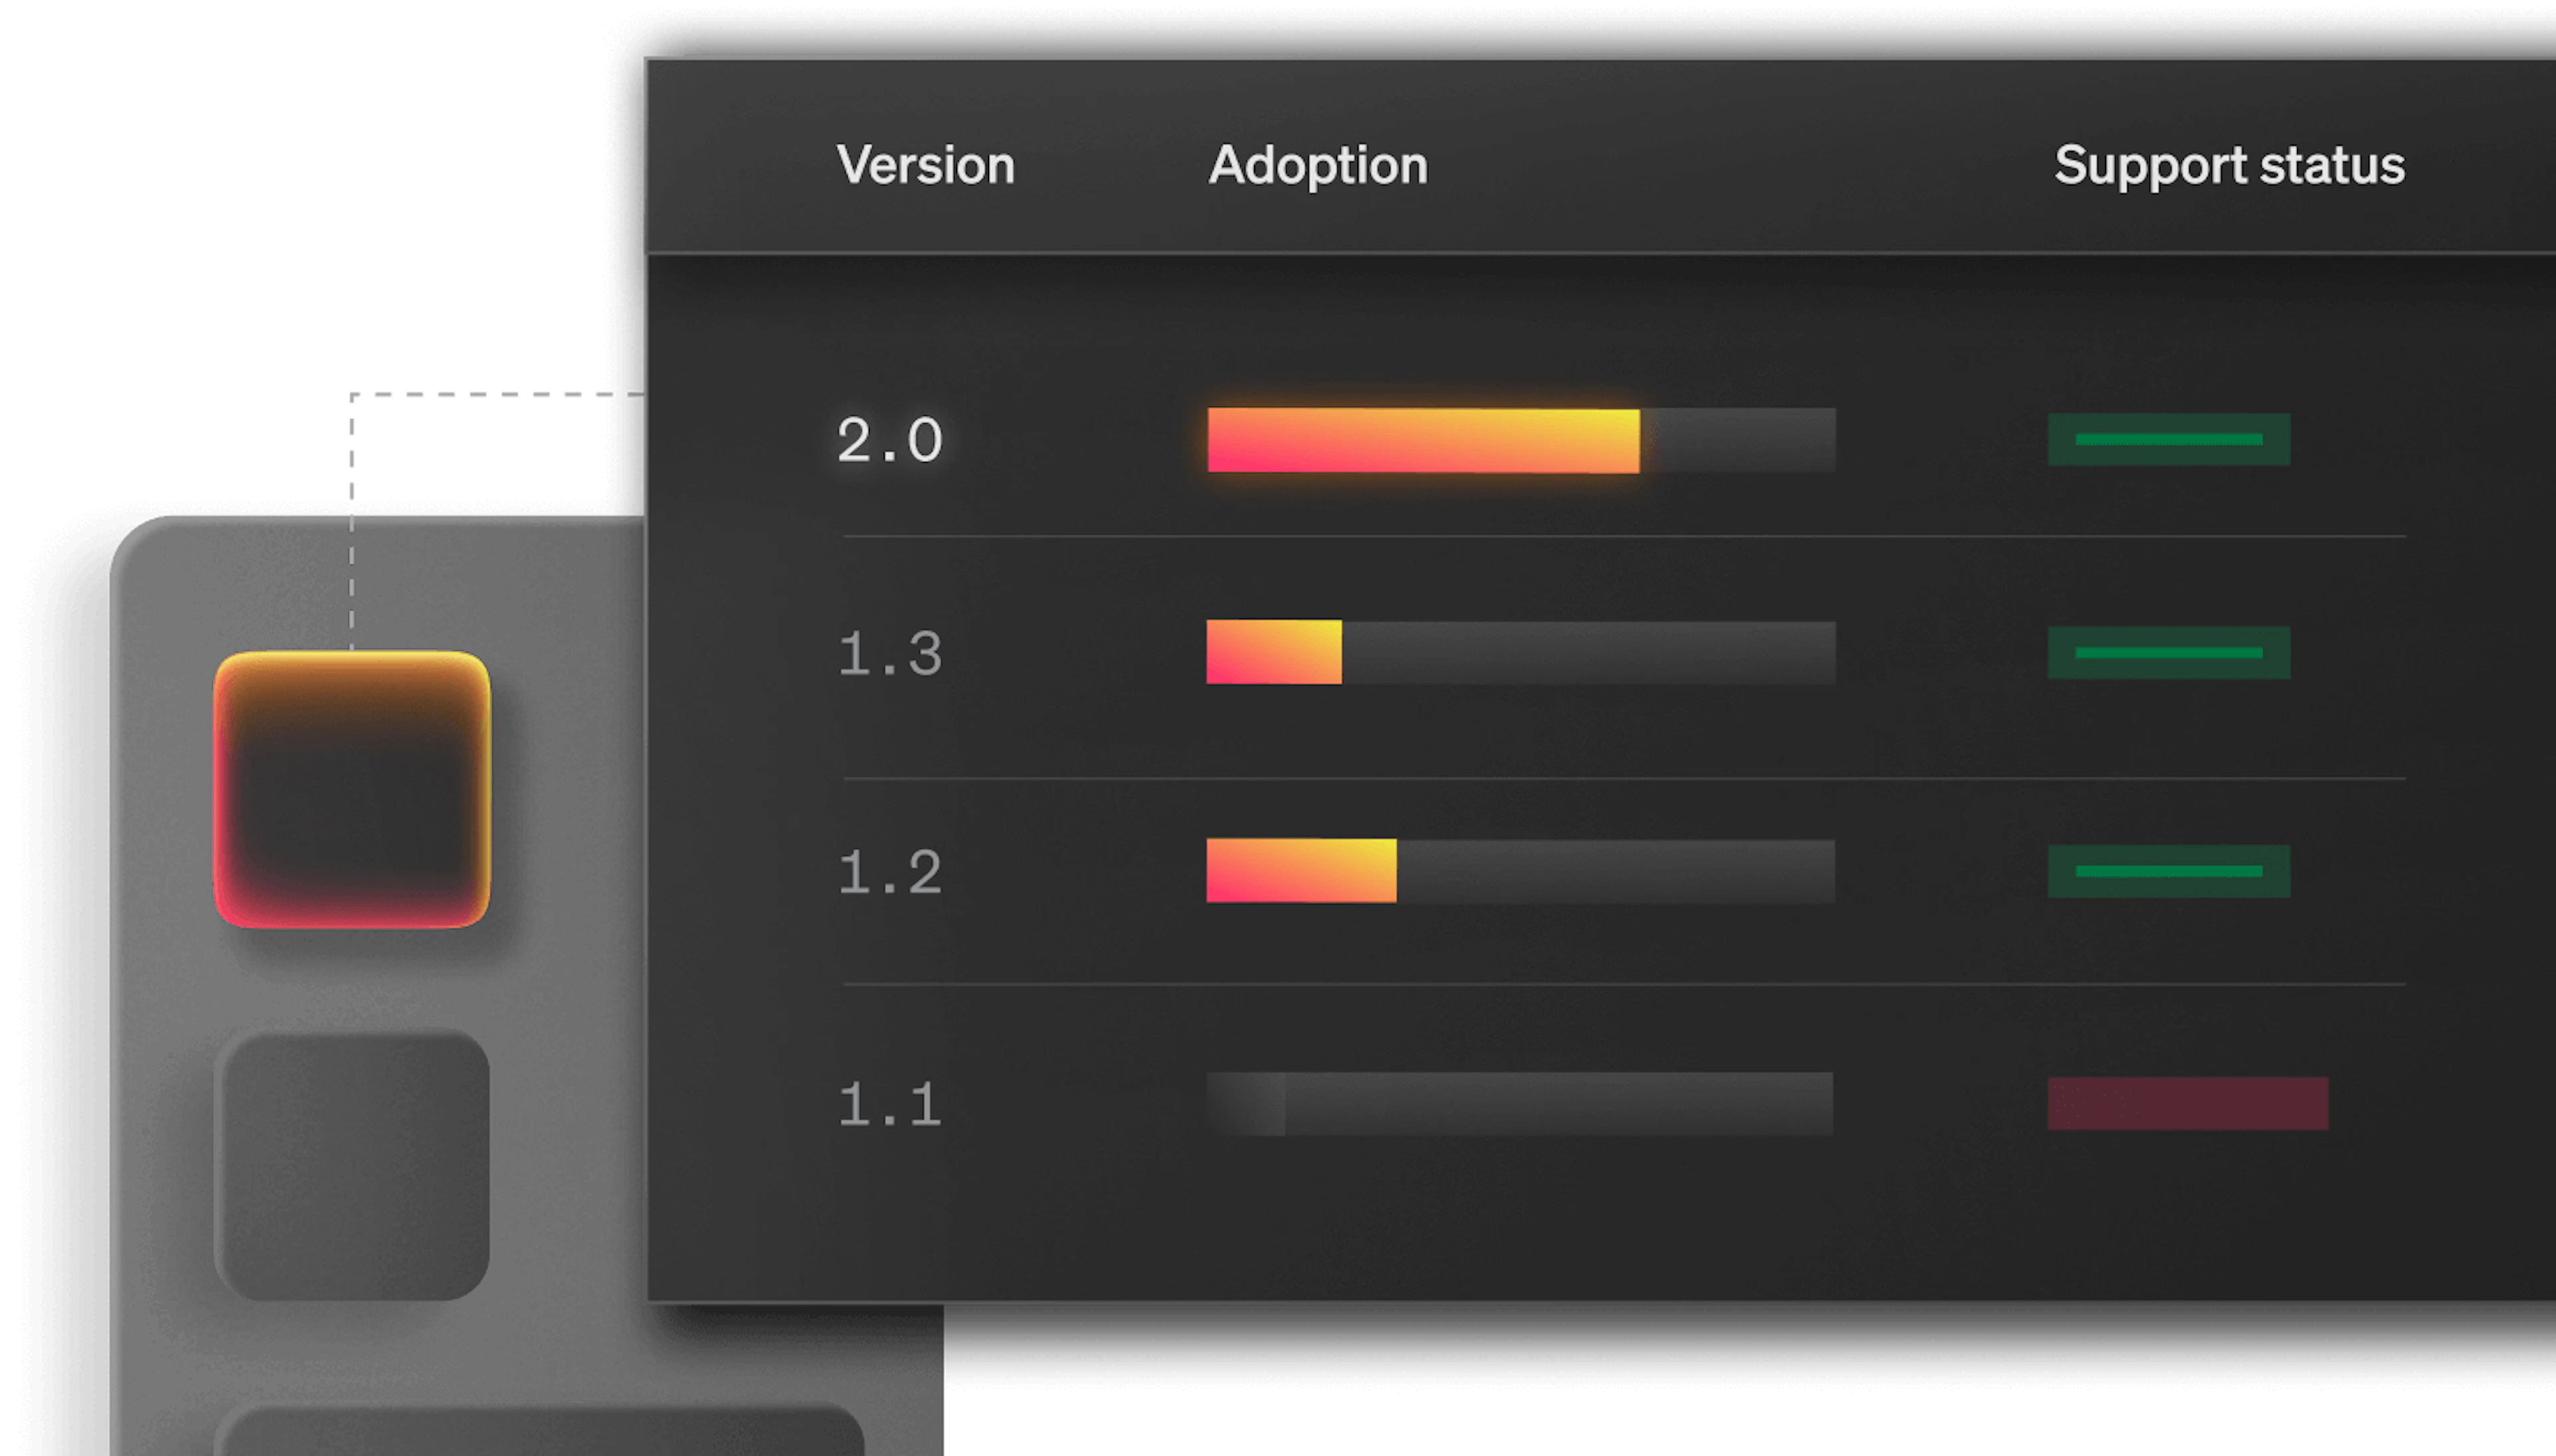2556x1456 pixels.
Task: Click the Support status column header
Action: (x=2228, y=165)
